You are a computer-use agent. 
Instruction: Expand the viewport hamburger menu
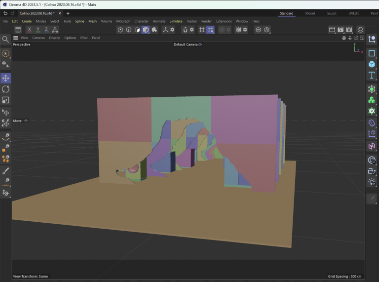pyautogui.click(x=15, y=38)
